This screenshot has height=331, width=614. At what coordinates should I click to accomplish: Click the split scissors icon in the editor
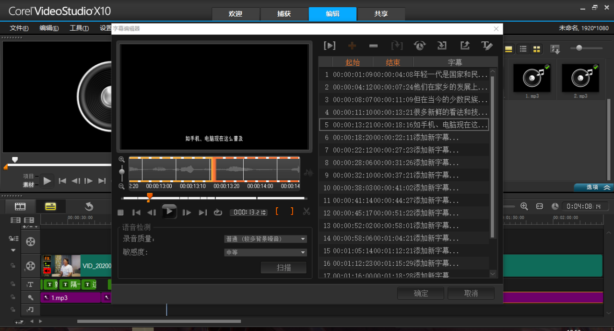(307, 212)
